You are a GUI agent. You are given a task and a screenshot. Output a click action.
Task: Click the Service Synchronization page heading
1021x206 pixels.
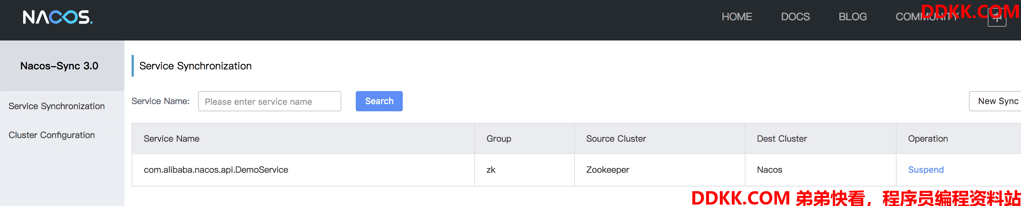pyautogui.click(x=195, y=66)
